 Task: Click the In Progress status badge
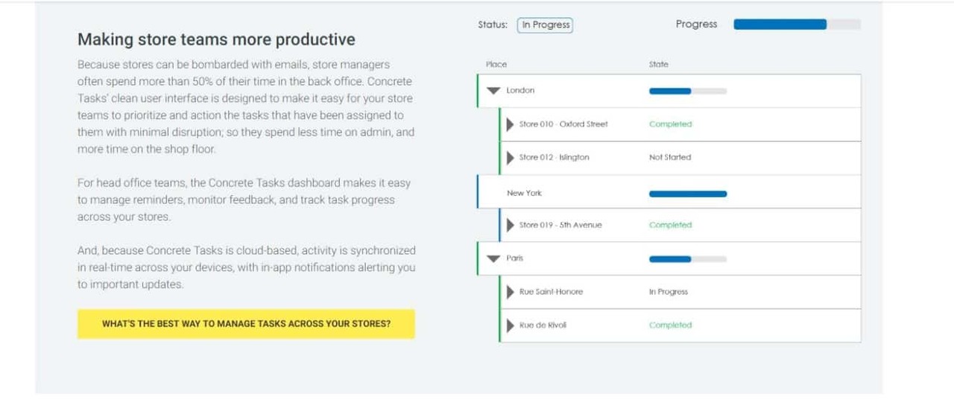[x=546, y=25]
